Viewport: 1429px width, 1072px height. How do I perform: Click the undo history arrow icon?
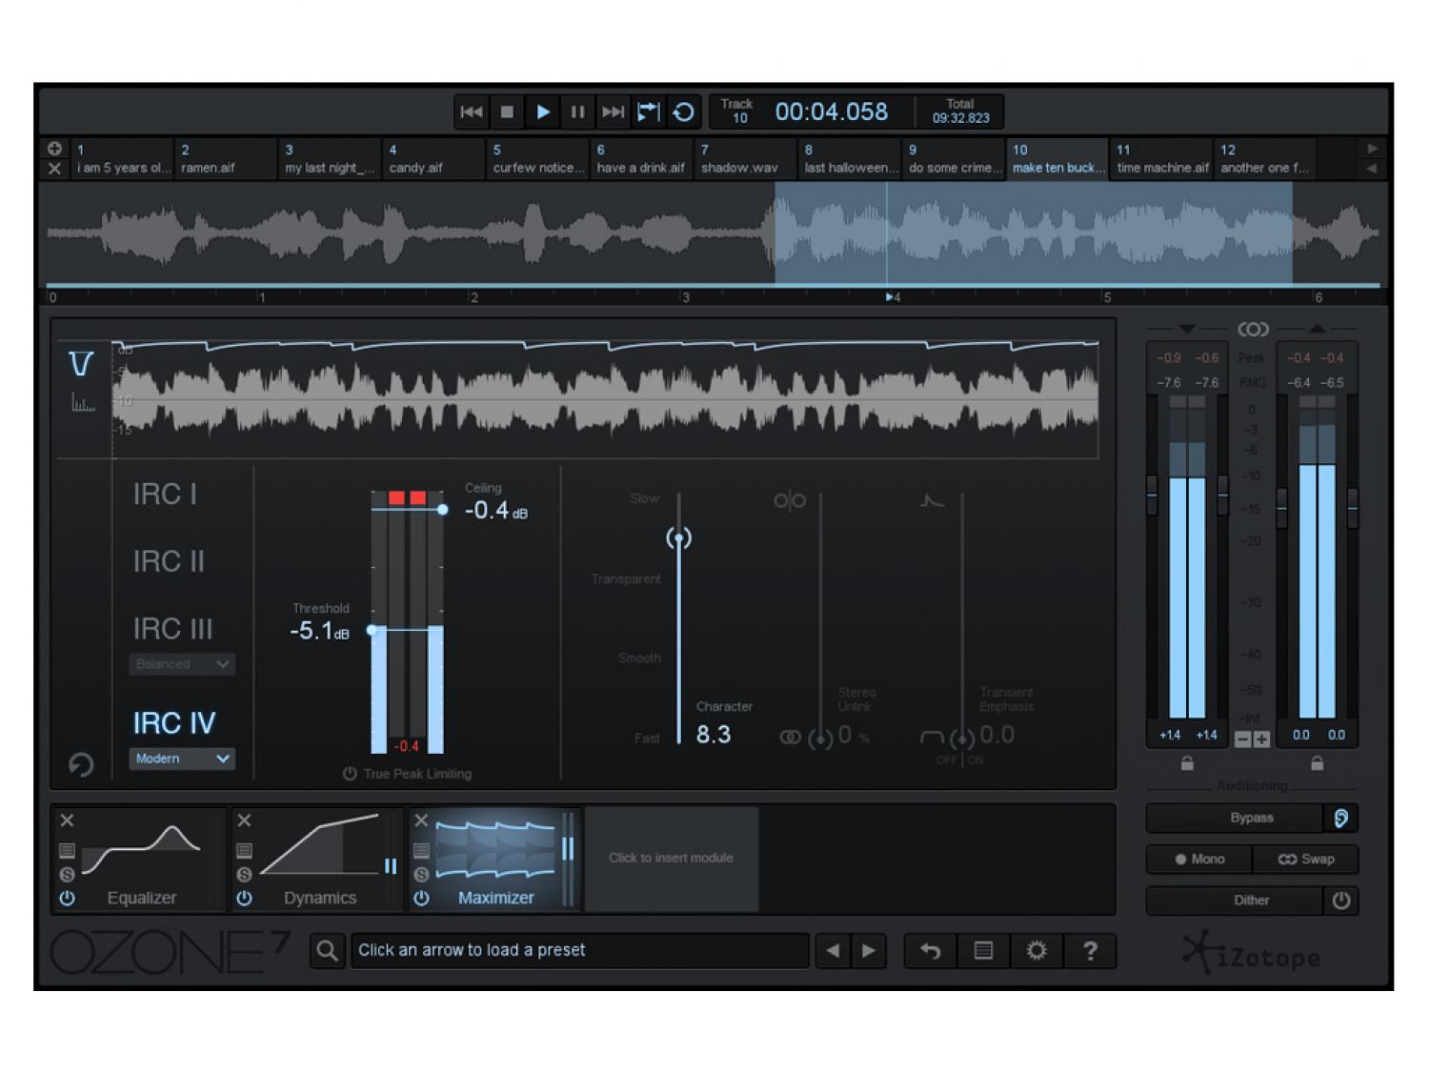click(930, 950)
